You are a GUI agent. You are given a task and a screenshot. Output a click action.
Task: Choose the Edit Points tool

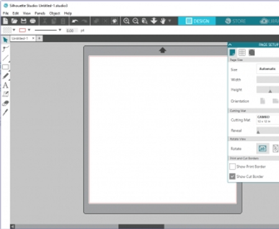tap(6, 49)
